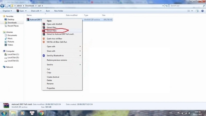Open the Organize dropdown menu

(7, 11)
